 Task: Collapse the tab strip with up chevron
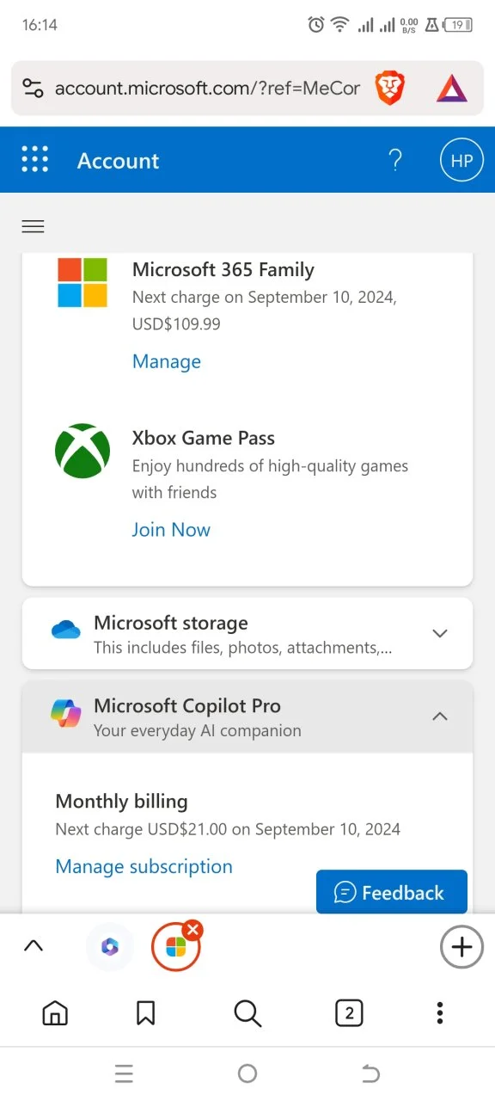[x=33, y=946]
